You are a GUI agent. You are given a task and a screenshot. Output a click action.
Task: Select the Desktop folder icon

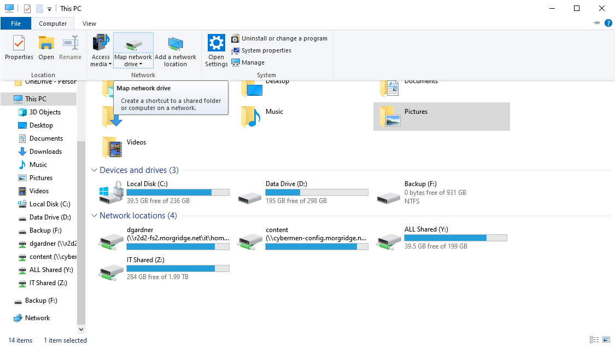[251, 88]
